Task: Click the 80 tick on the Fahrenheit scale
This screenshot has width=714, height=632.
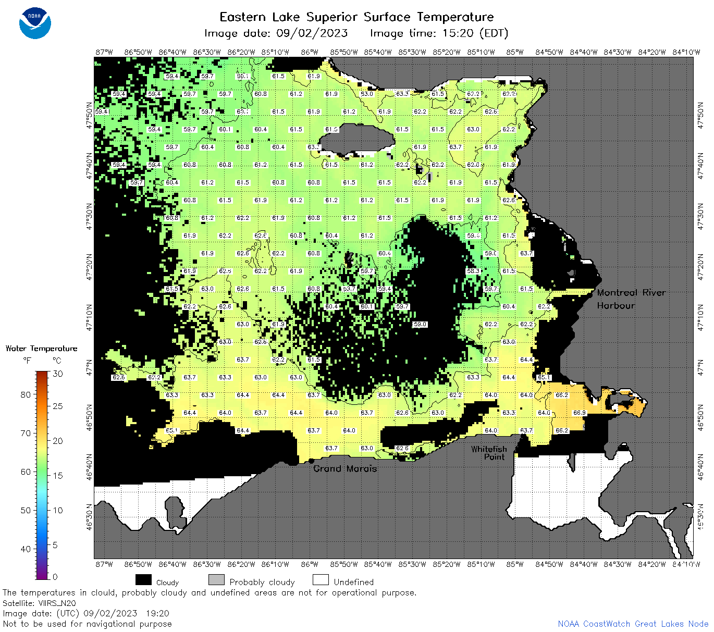Action: pyautogui.click(x=26, y=394)
